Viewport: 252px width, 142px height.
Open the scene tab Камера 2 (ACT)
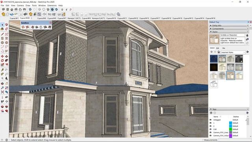point(98,19)
